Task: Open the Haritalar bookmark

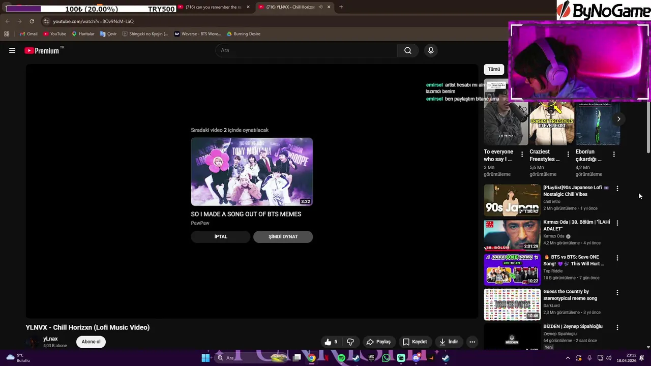Action: point(83,34)
